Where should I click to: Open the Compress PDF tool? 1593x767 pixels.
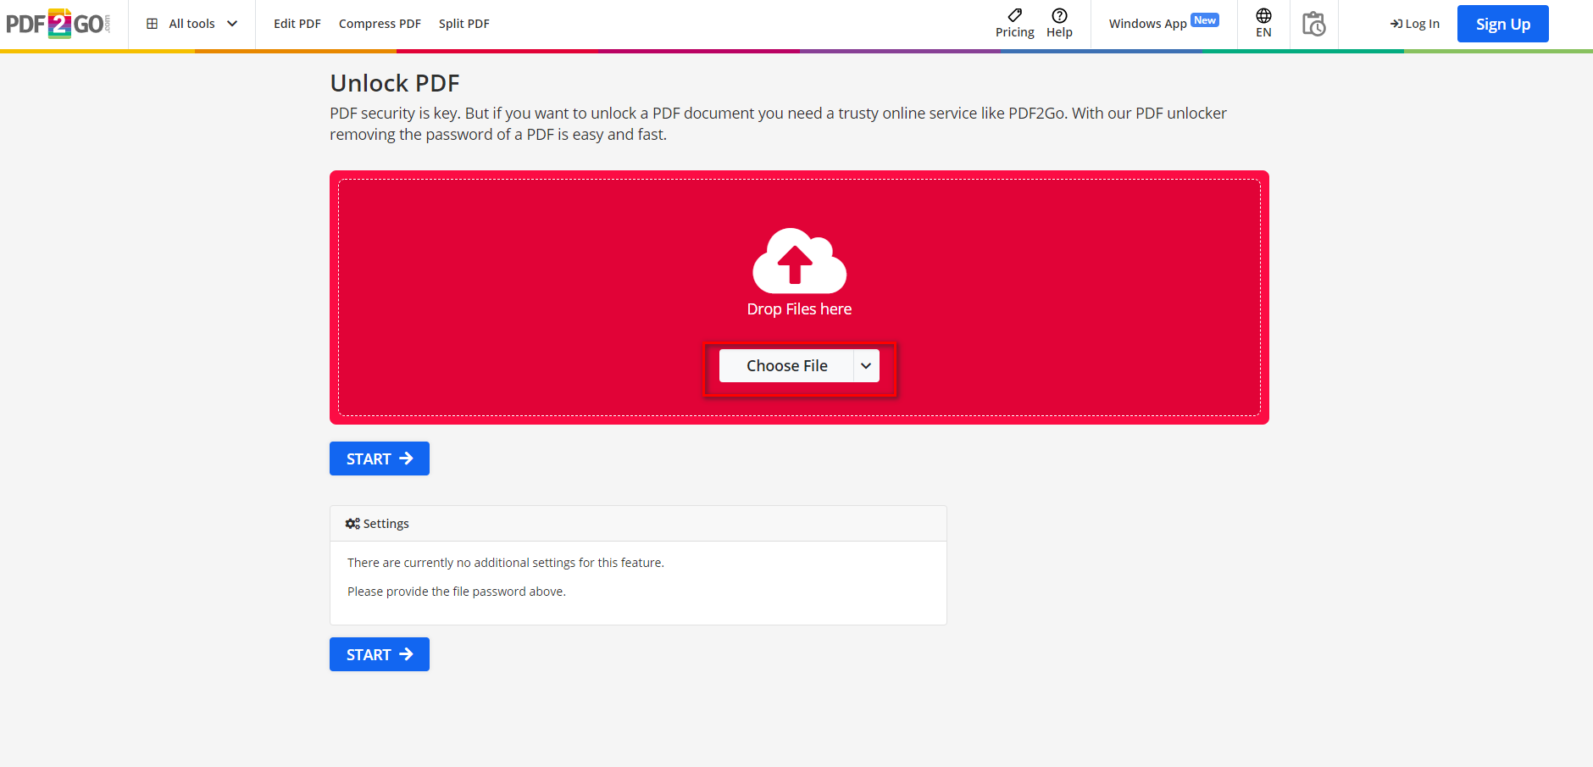click(x=380, y=24)
